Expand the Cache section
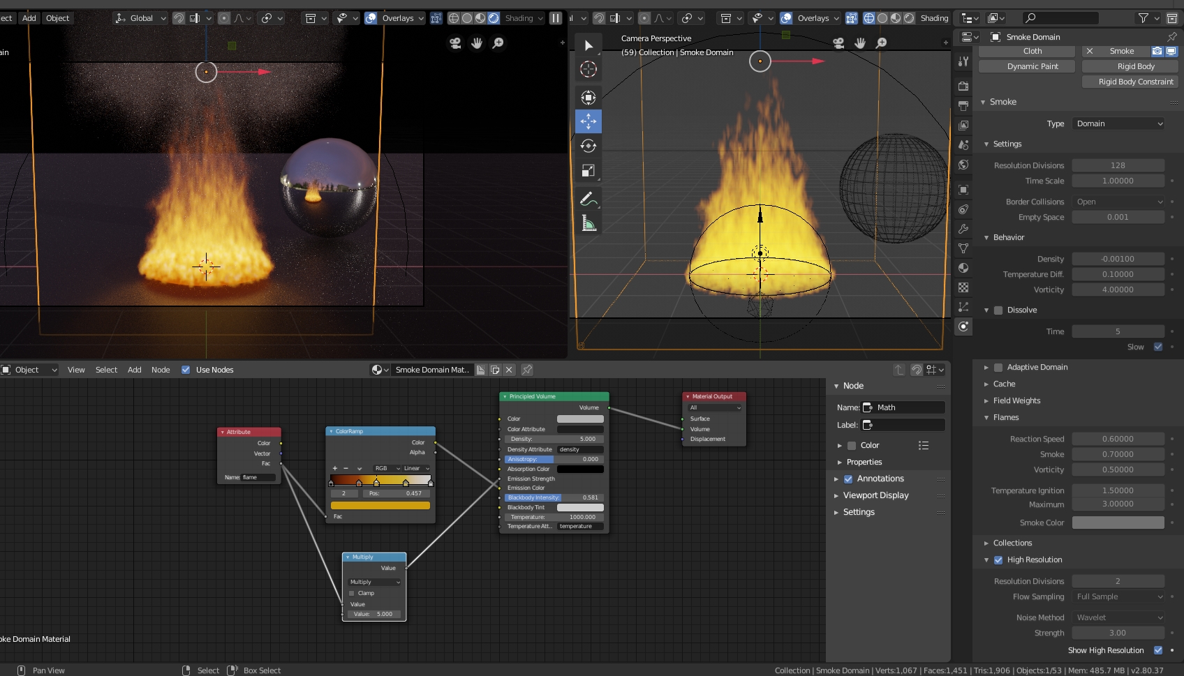This screenshot has height=676, width=1184. pyautogui.click(x=1003, y=384)
